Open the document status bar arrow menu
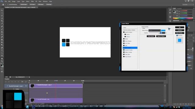Image resolution: width=195 pixels, height=109 pixels. point(29,77)
